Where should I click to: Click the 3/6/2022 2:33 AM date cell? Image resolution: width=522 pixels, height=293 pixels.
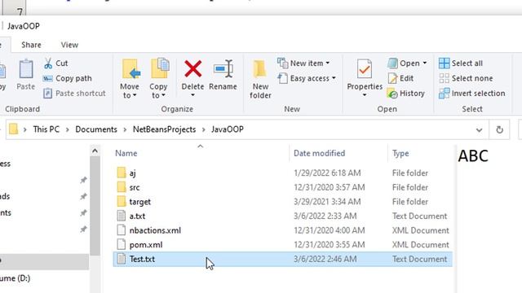tap(325, 216)
